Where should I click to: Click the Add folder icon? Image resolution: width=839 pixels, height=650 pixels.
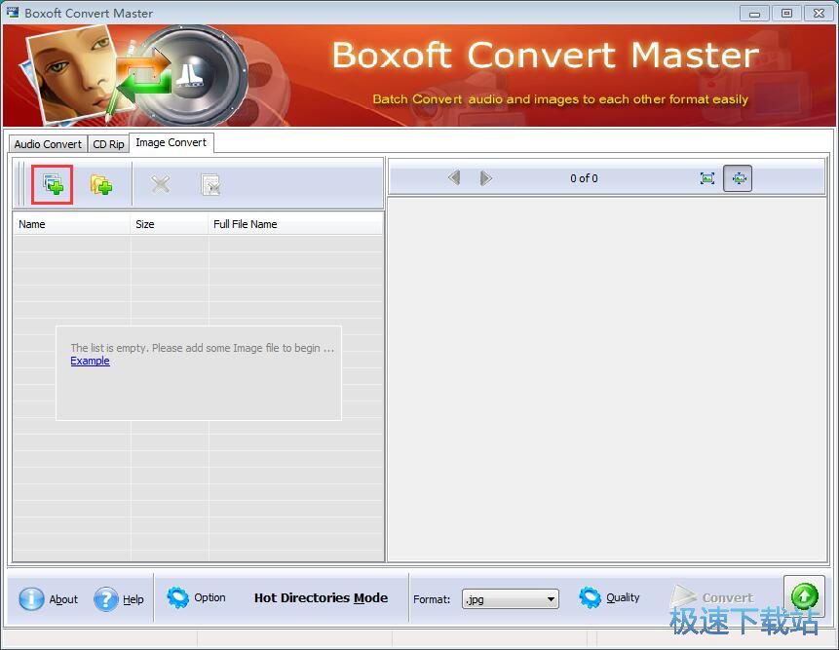[x=101, y=184]
